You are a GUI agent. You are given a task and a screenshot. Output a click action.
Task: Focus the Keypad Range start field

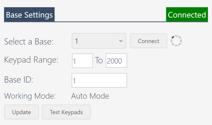pos(82,61)
